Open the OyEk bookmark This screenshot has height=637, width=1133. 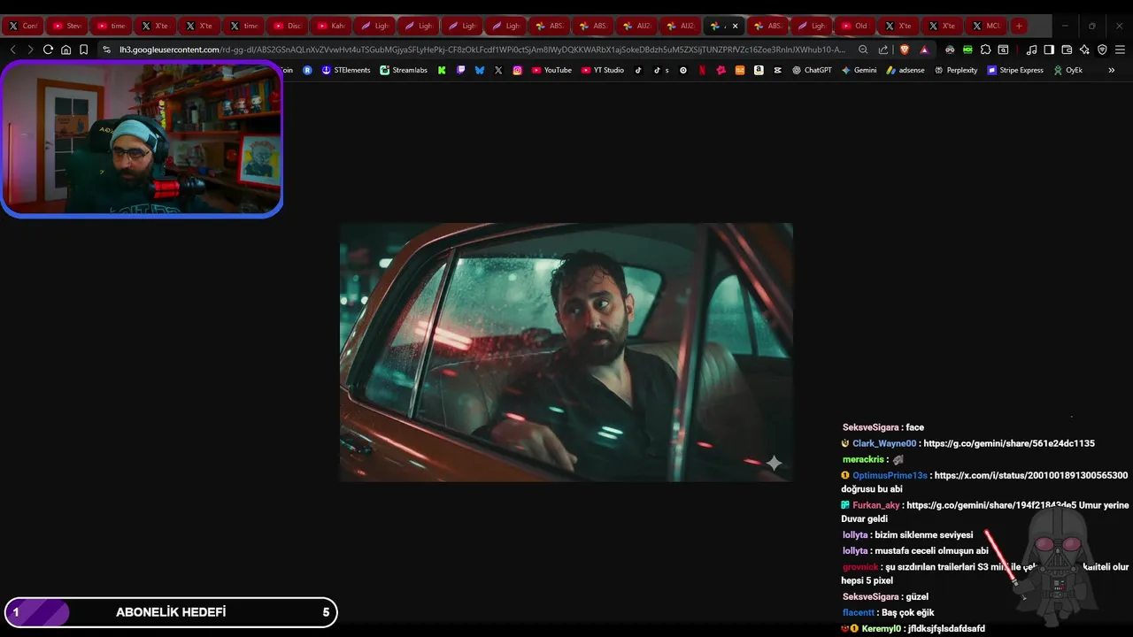pos(1067,70)
